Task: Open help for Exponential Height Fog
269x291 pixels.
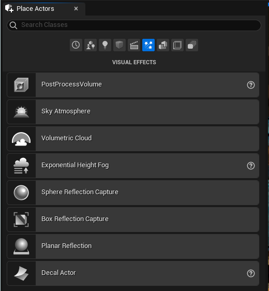Action: [x=251, y=166]
